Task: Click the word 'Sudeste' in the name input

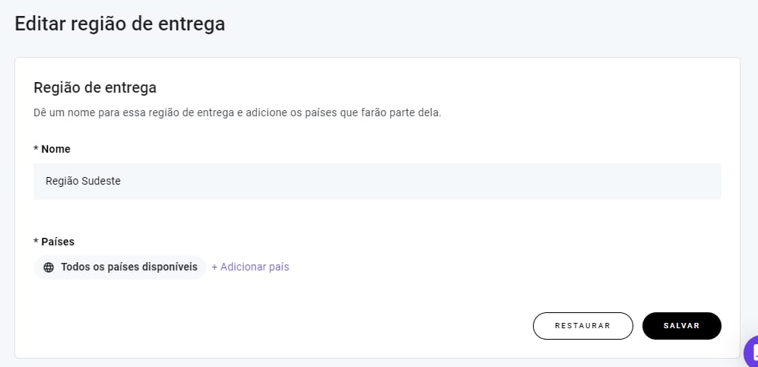Action: click(x=101, y=182)
